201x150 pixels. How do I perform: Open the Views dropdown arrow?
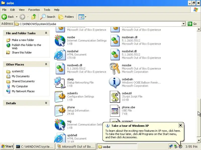click(85, 17)
